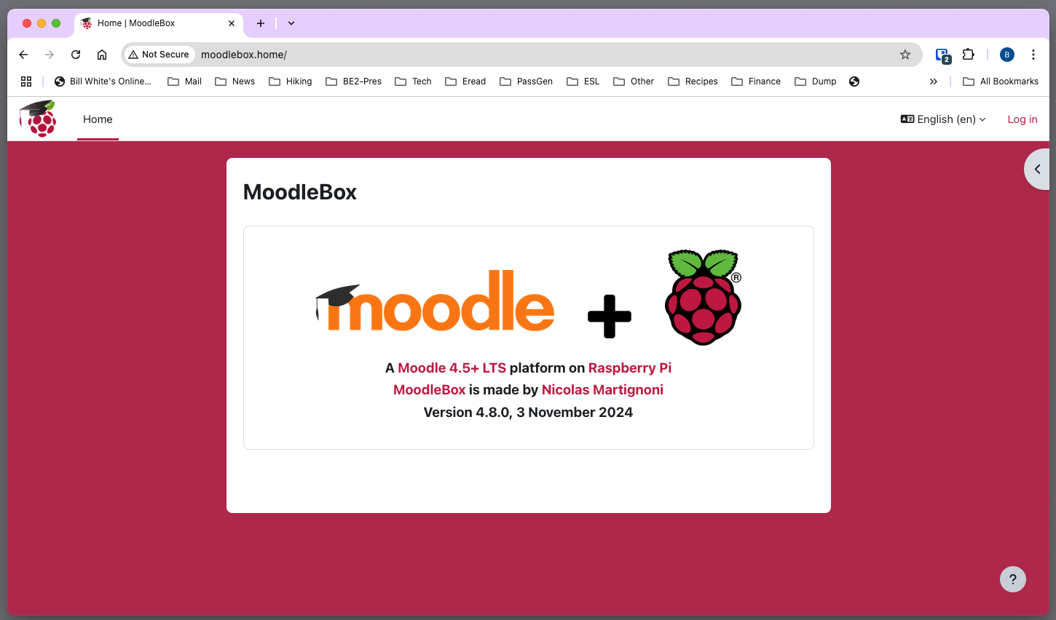Click the Raspberry Pi logo image
This screenshot has width=1056, height=620.
(x=704, y=297)
